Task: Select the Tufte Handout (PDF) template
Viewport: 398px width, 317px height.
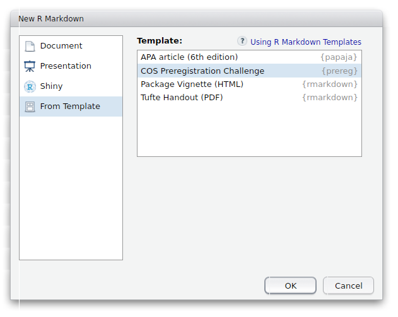Action: click(182, 98)
